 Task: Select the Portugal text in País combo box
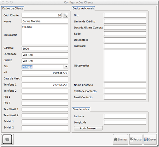(x=27, y=67)
